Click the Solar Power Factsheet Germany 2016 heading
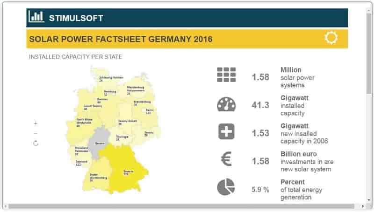Viewport: 374px width, 212px height. [121, 39]
